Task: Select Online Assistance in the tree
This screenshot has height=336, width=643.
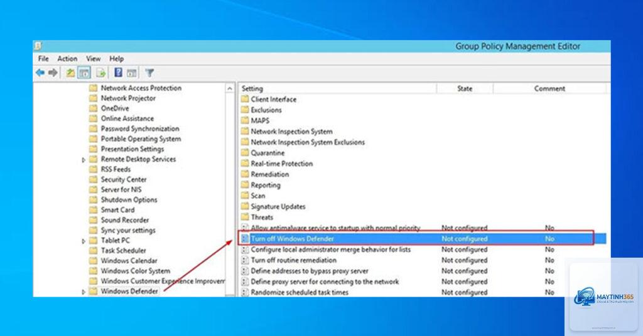Action: click(x=127, y=118)
